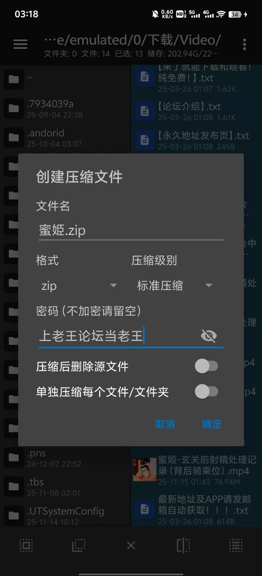Toggle 压缩后删除源文件 switch
Viewport: 262px width, 576px height.
tap(206, 366)
